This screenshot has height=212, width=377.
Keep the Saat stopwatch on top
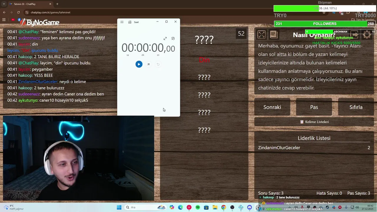(173, 39)
